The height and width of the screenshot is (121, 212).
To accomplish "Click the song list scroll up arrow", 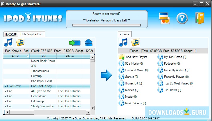I will (x=92, y=58).
